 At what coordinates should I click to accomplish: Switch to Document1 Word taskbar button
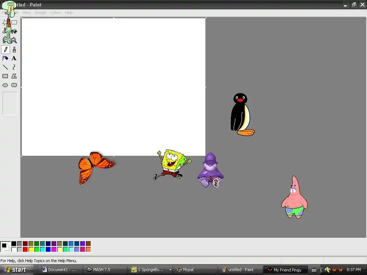click(59, 270)
